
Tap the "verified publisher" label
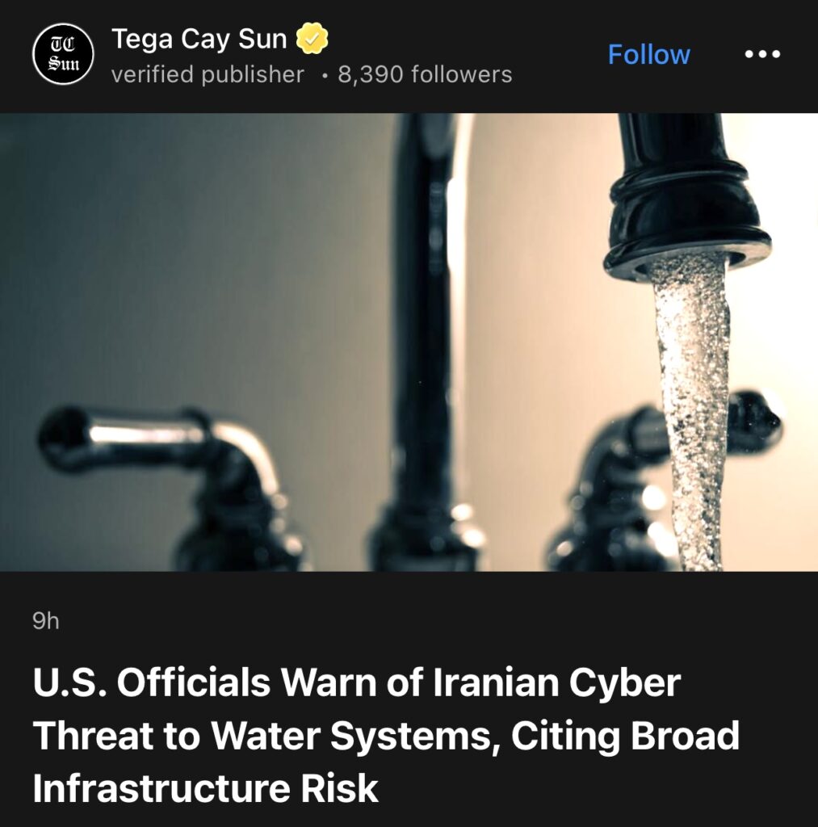click(x=208, y=74)
